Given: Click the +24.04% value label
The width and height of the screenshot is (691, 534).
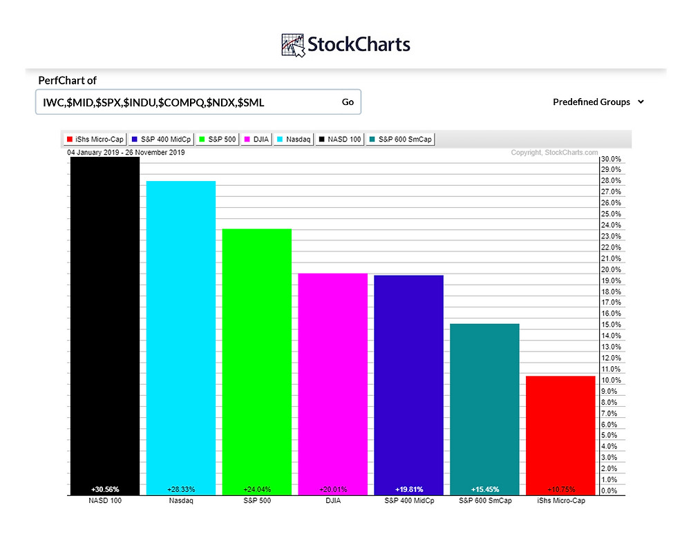Looking at the screenshot, I should 257,490.
